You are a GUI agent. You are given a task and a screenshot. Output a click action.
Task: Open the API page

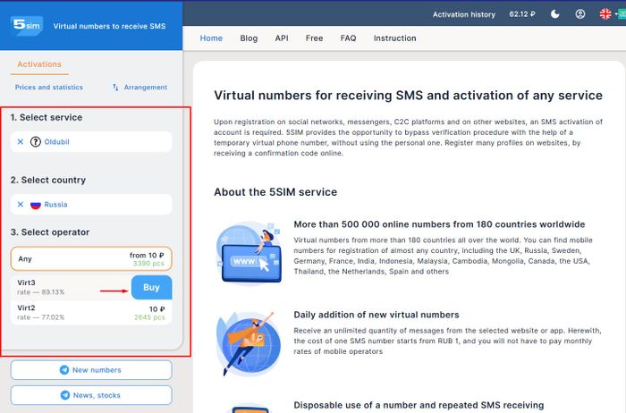[x=282, y=38]
